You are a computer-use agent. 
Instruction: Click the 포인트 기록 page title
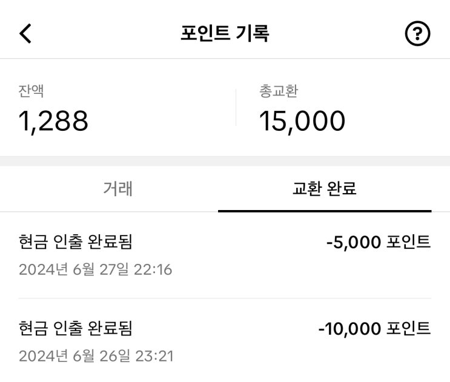coord(225,33)
